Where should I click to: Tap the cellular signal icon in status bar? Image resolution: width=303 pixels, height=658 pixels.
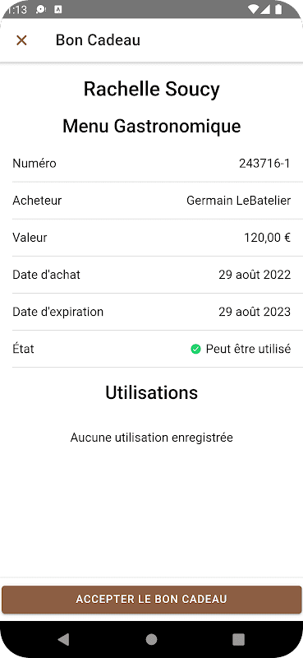(x=266, y=9)
